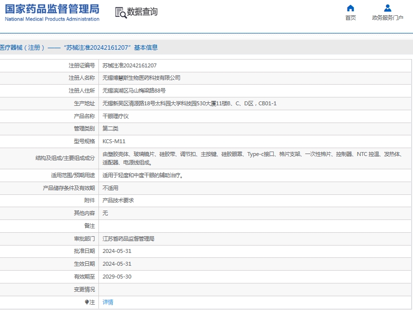Click the 管理类别 label
This screenshot has height=311, width=413.
[84, 128]
